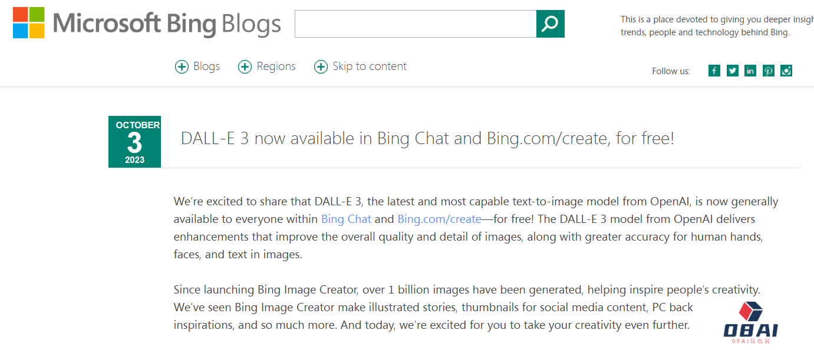The height and width of the screenshot is (350, 814).
Task: Click the LinkedIn follow icon
Action: 750,71
